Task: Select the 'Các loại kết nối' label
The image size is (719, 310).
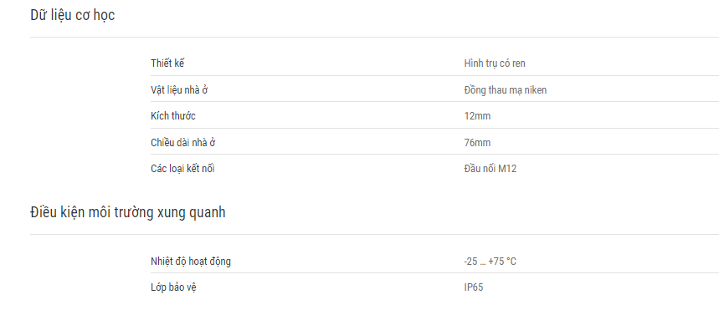Action: pyautogui.click(x=182, y=169)
